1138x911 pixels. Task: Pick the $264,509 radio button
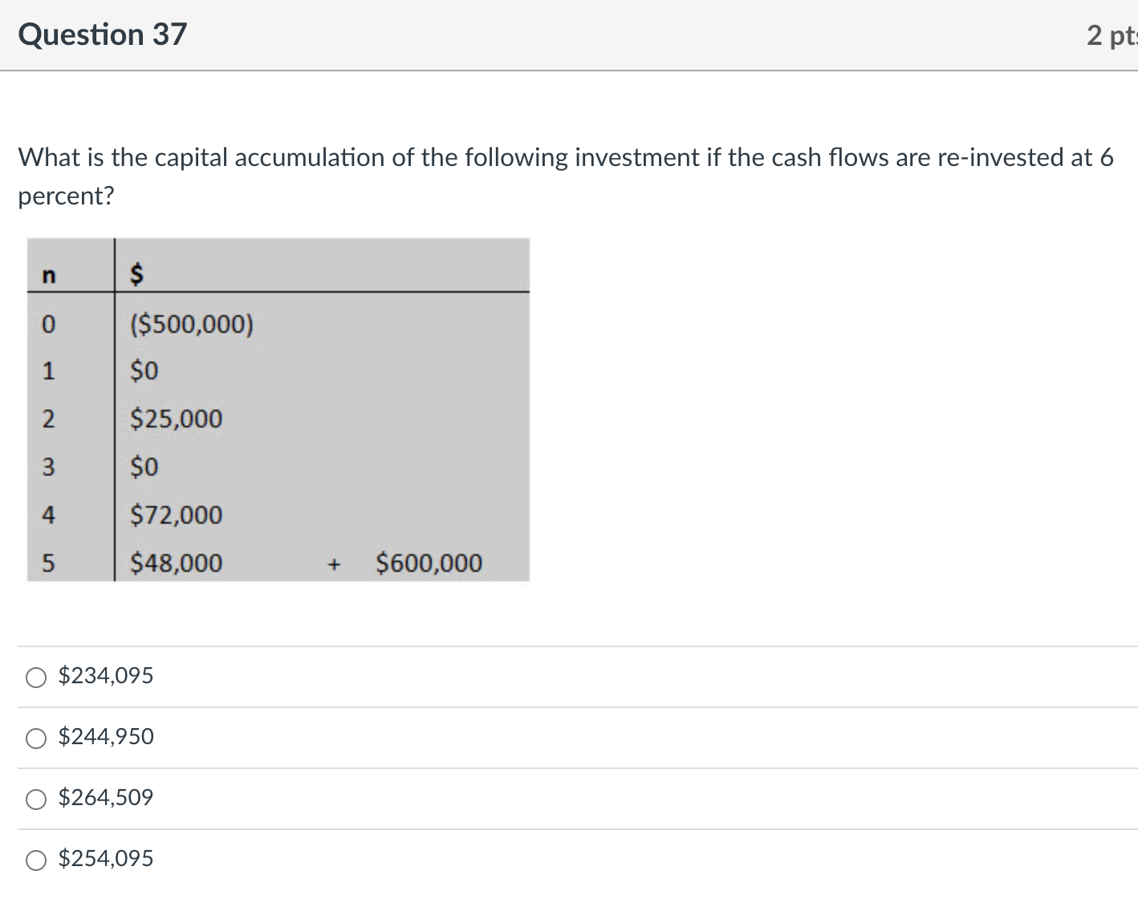36,800
